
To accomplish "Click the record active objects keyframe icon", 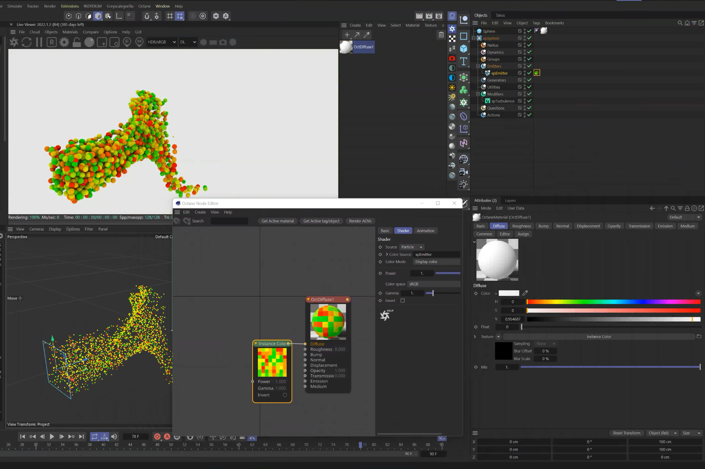I will pyautogui.click(x=157, y=437).
